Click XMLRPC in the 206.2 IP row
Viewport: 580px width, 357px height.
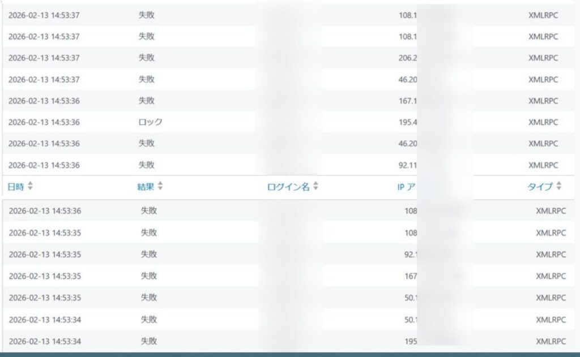[x=543, y=58]
